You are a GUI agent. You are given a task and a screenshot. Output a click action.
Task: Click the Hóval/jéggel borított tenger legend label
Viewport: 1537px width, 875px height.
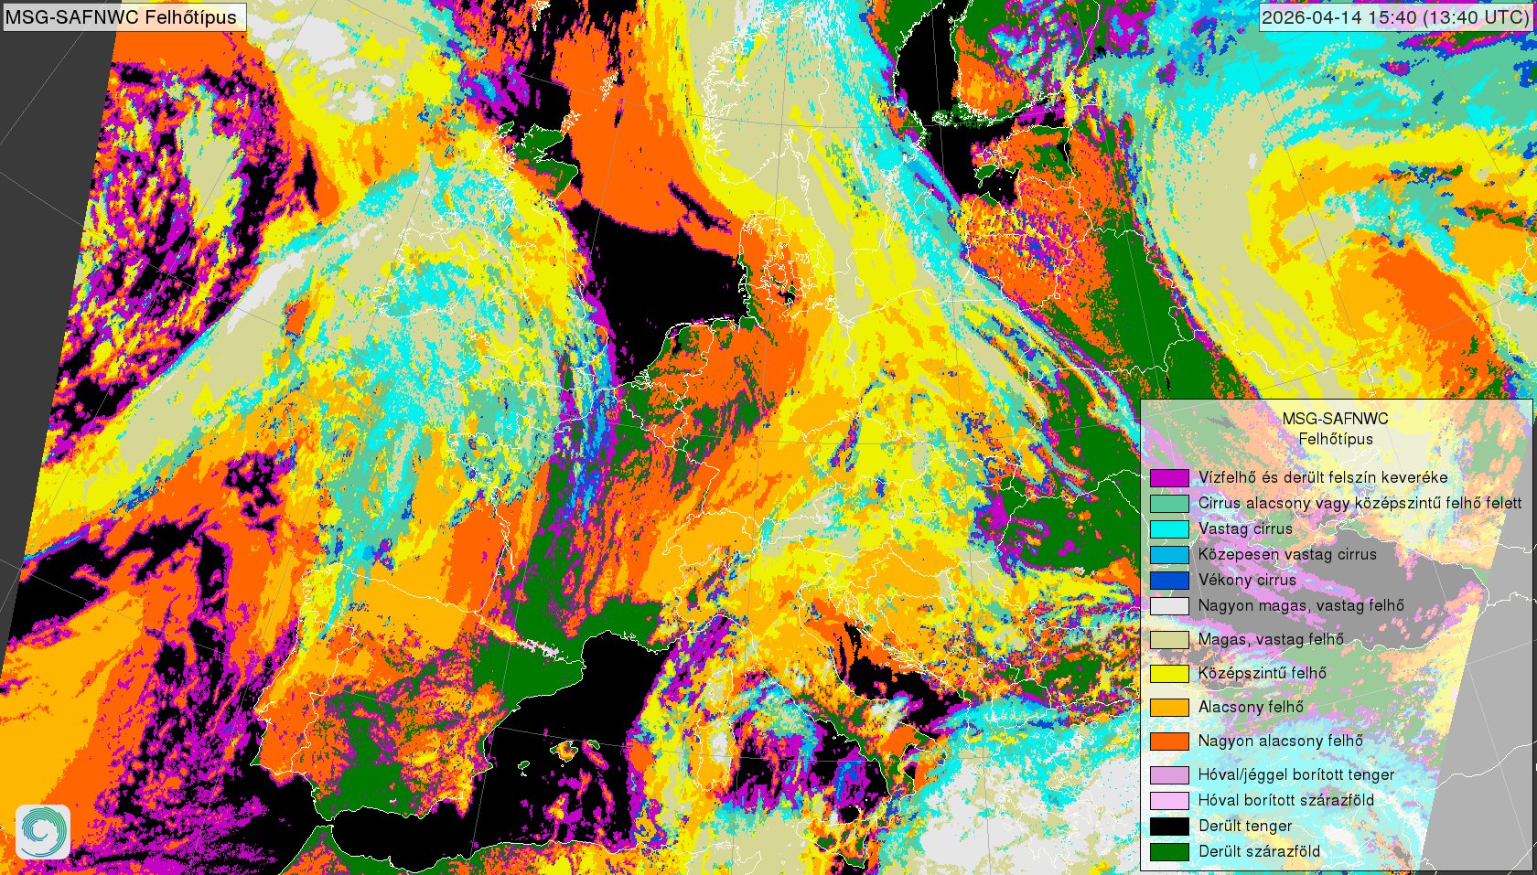1295,774
